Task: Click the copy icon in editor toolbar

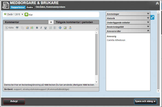Action: click(x=22, y=28)
